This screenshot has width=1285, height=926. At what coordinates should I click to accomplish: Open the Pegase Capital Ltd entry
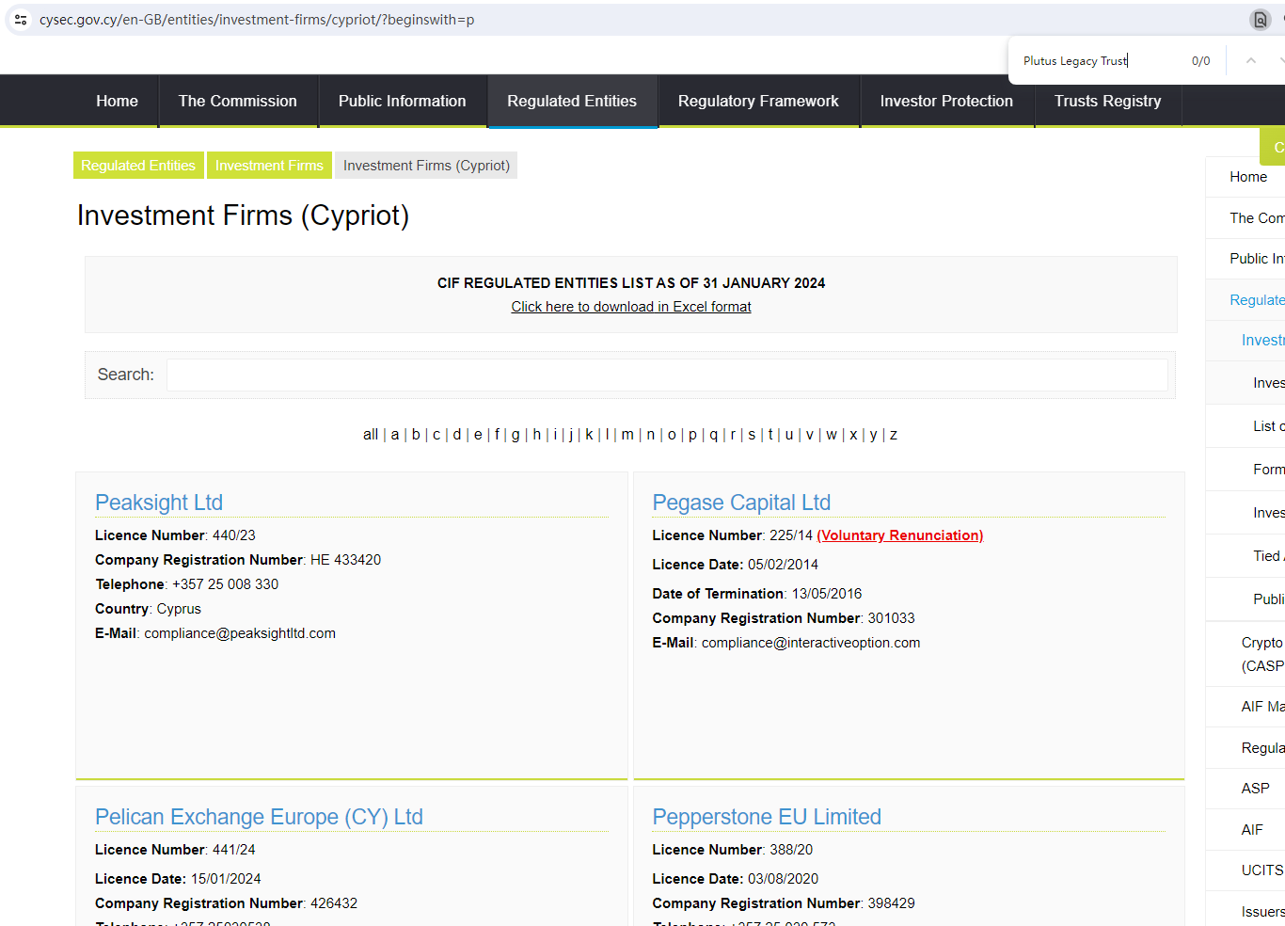(741, 503)
